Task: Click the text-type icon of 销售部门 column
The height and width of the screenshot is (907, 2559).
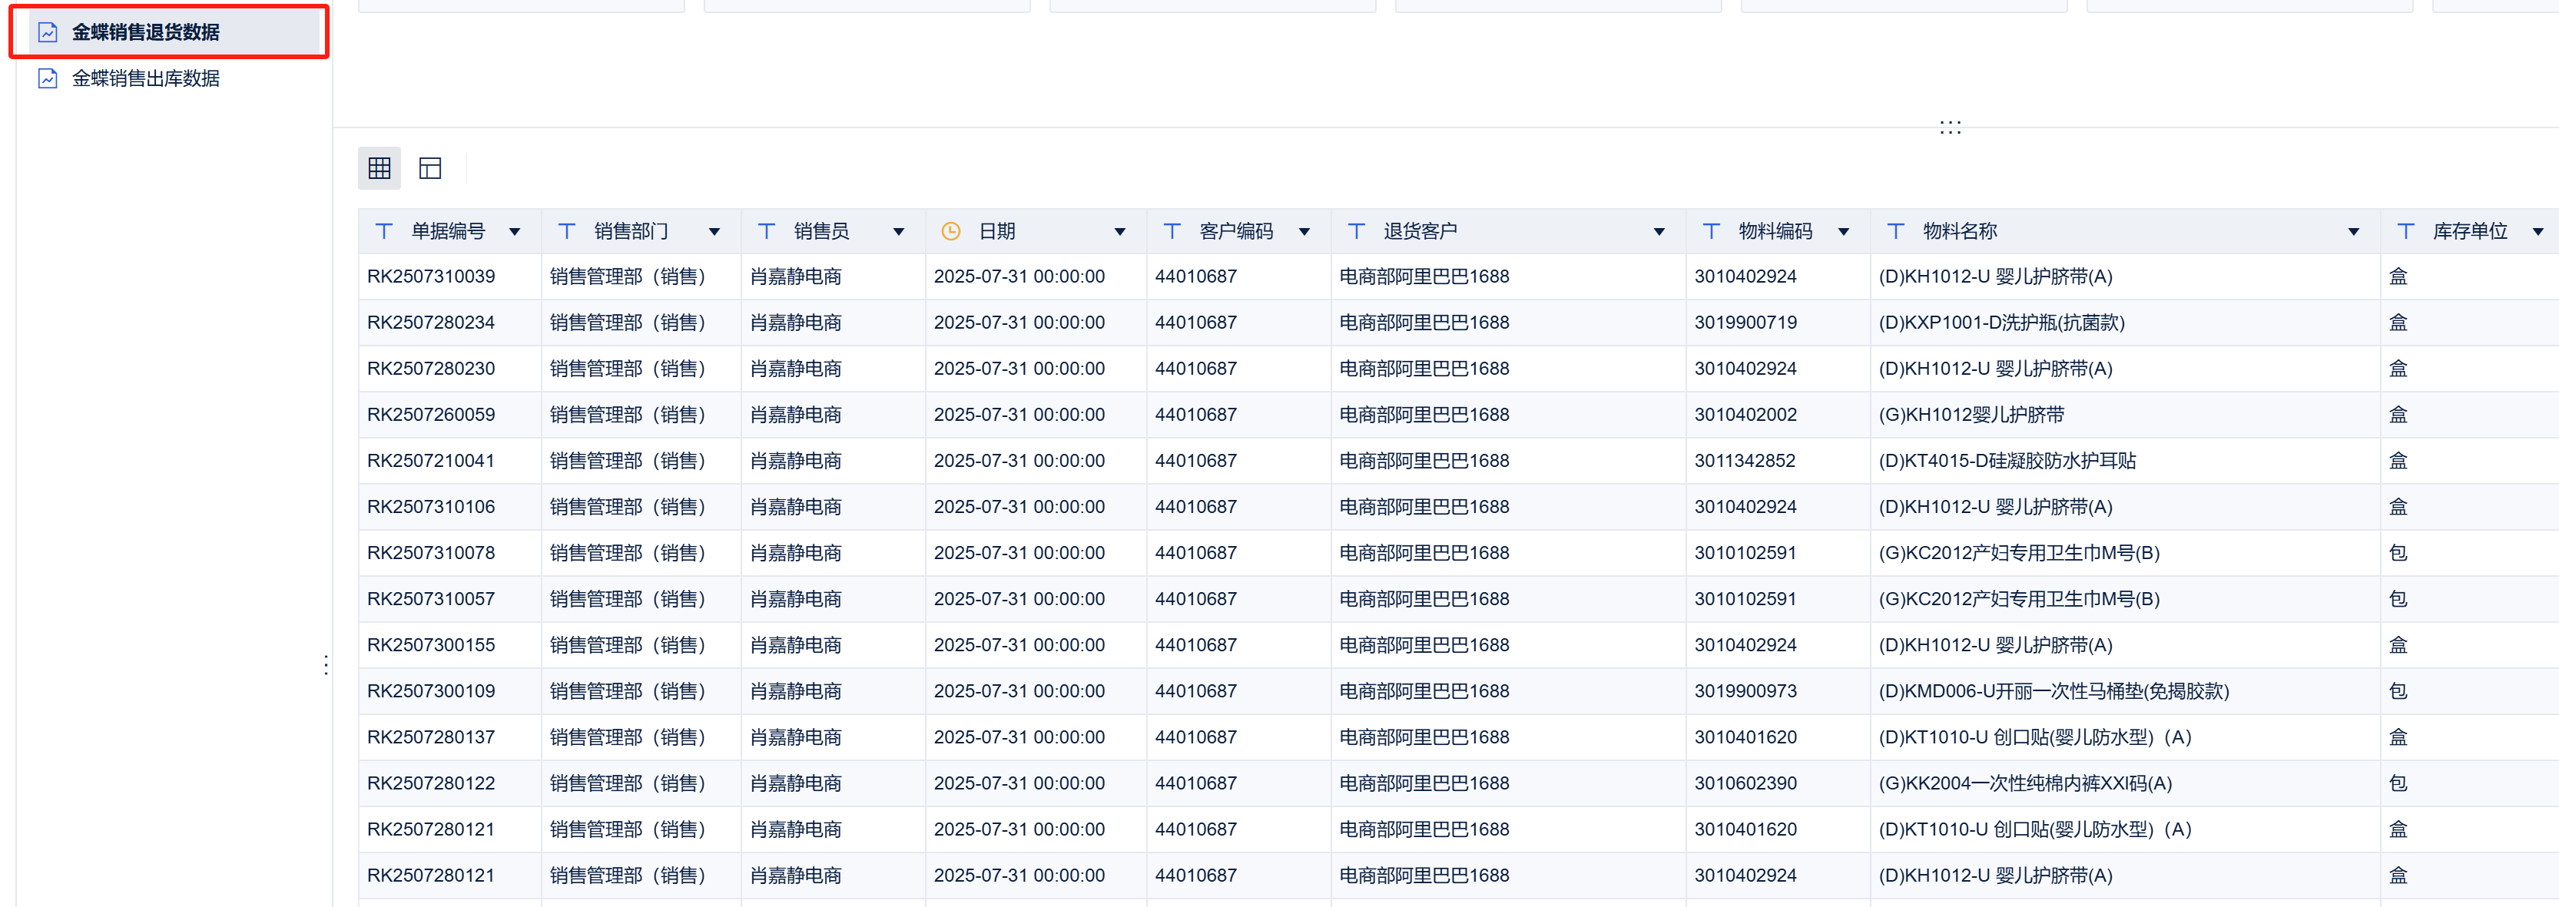Action: click(567, 231)
